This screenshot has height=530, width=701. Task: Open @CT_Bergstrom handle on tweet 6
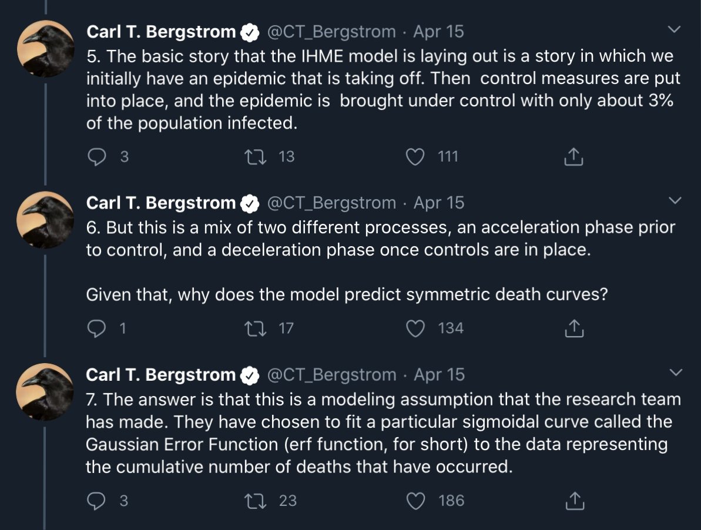(x=331, y=203)
